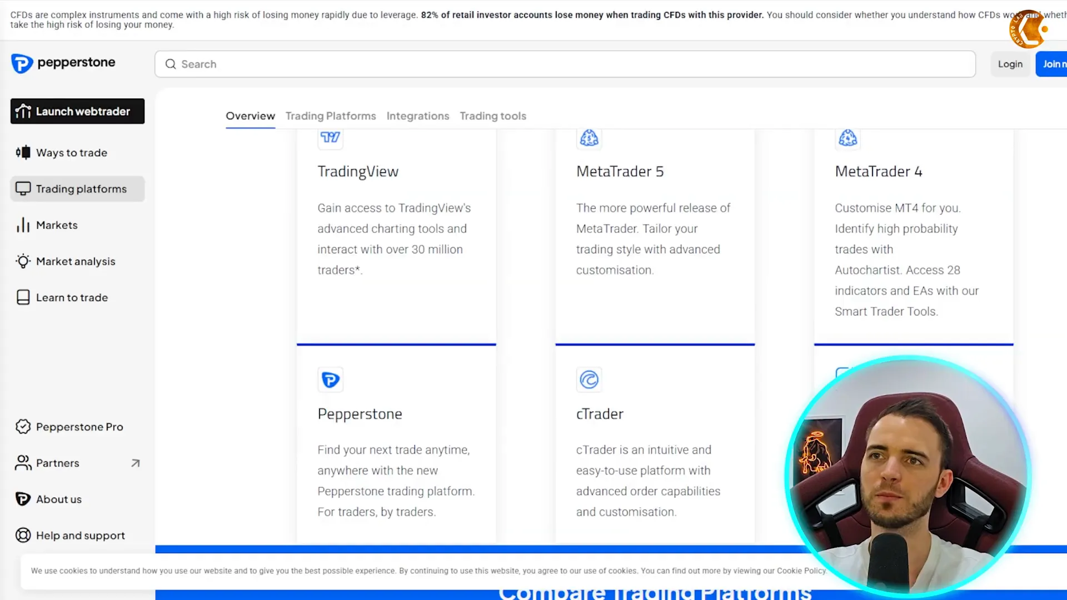The image size is (1067, 600).
Task: Click the blue Join now button
Action: [x=1051, y=64]
